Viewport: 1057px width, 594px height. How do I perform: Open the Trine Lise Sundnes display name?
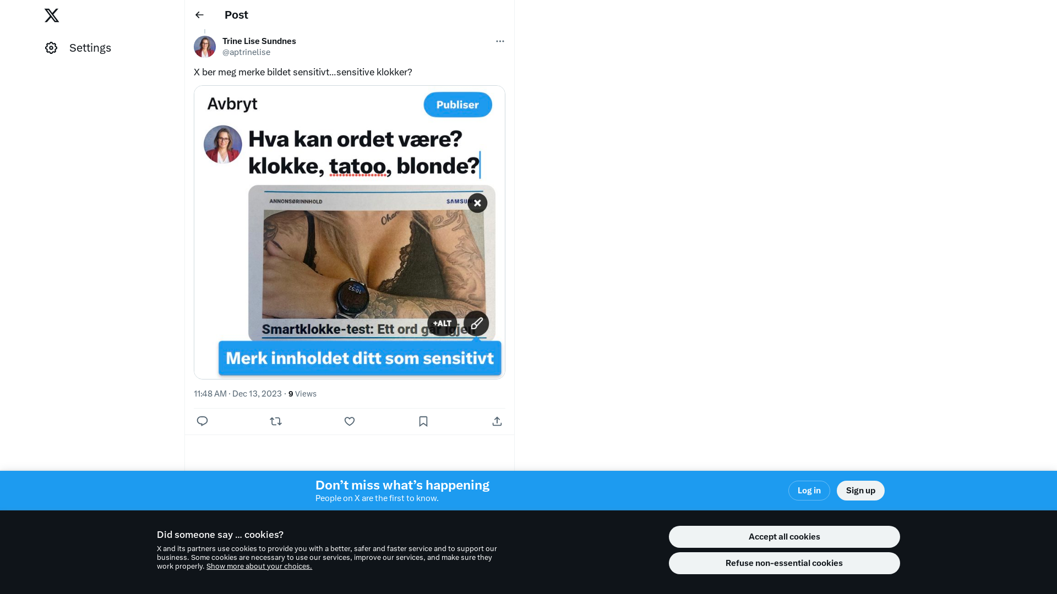point(259,41)
